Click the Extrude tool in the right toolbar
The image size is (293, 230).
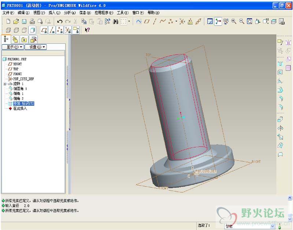(280, 119)
